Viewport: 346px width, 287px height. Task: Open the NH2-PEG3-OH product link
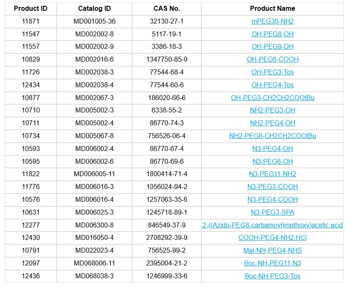click(273, 110)
